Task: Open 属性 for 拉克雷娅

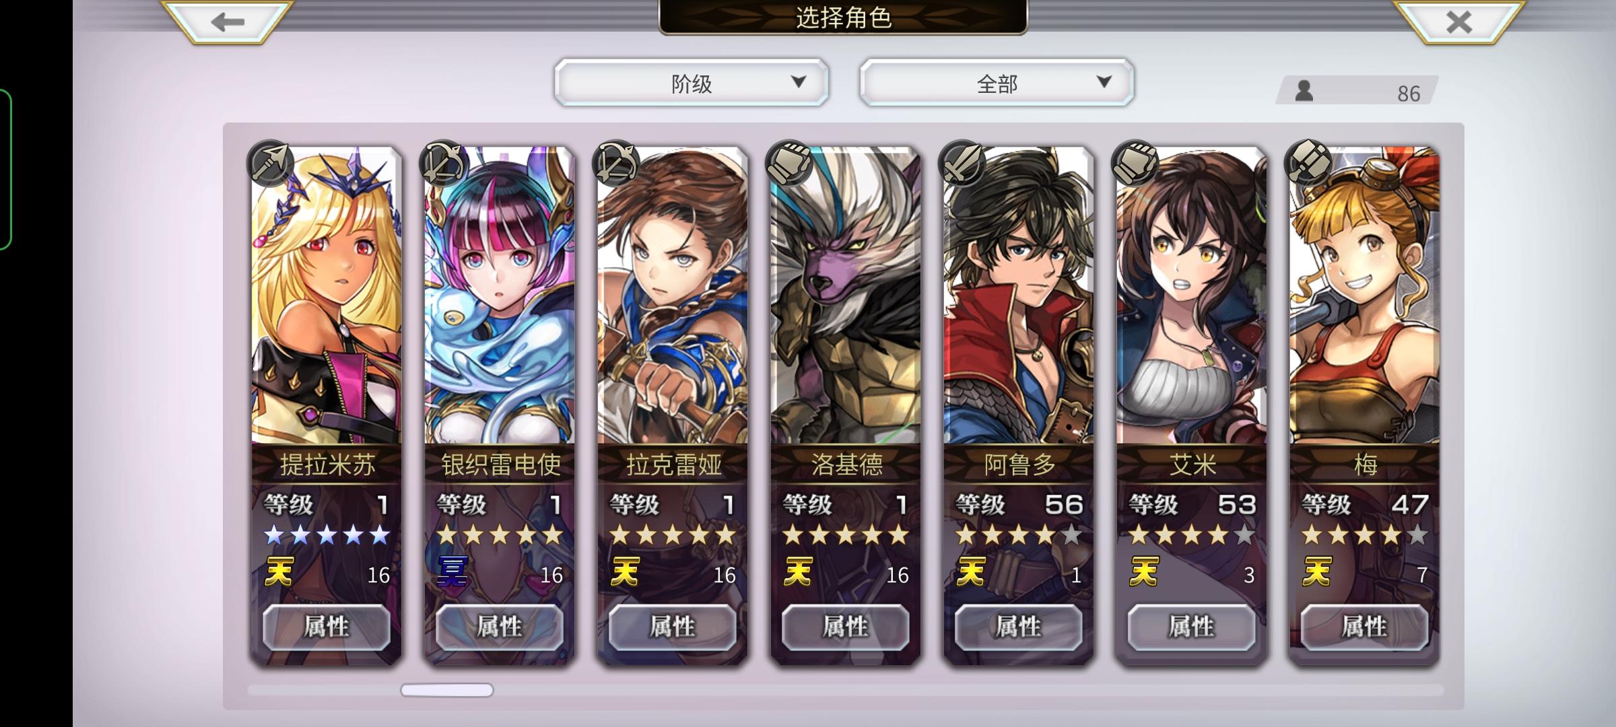Action: (x=672, y=627)
